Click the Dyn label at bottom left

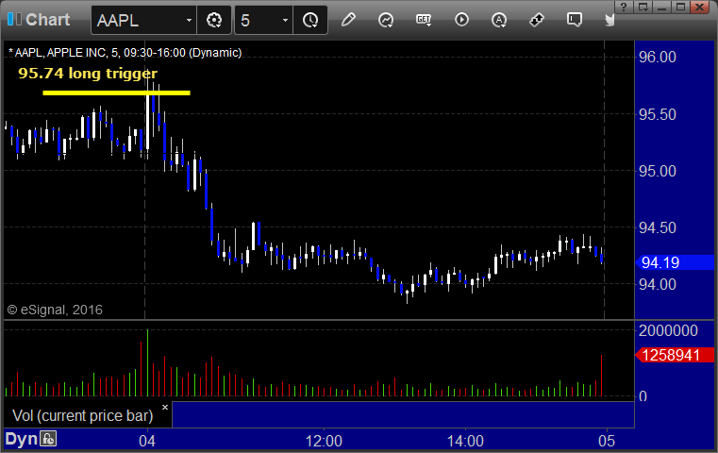tap(21, 439)
